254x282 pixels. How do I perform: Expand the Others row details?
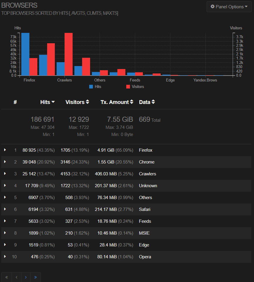(5, 197)
